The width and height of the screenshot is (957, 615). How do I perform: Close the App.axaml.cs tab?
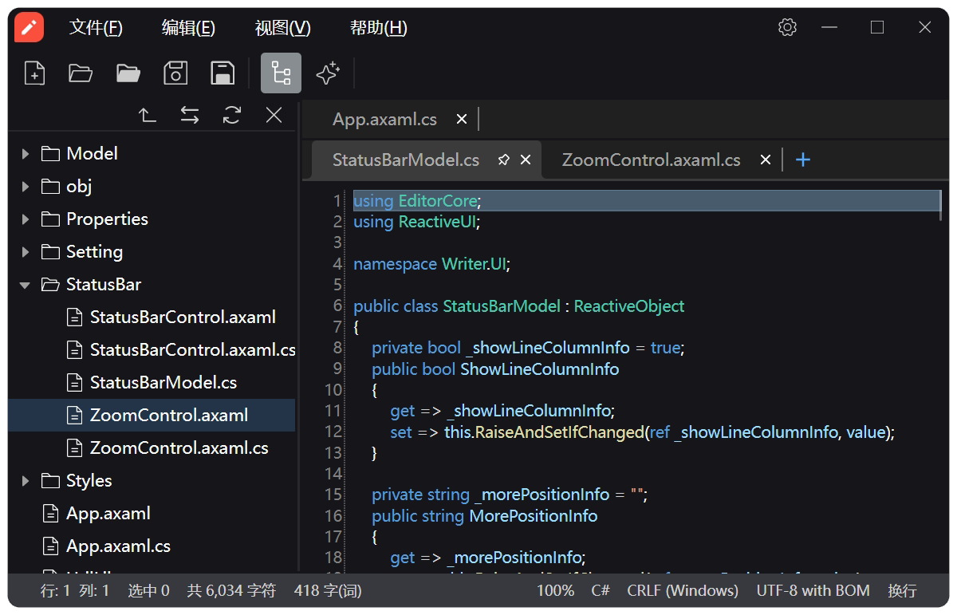(x=462, y=119)
